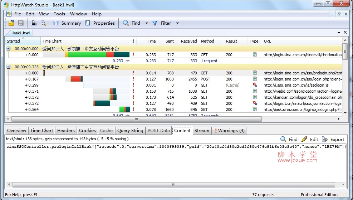The width and height of the screenshot is (353, 200).
Task: Click warning icon on checkmailuser request row
Action: pos(133,54)
